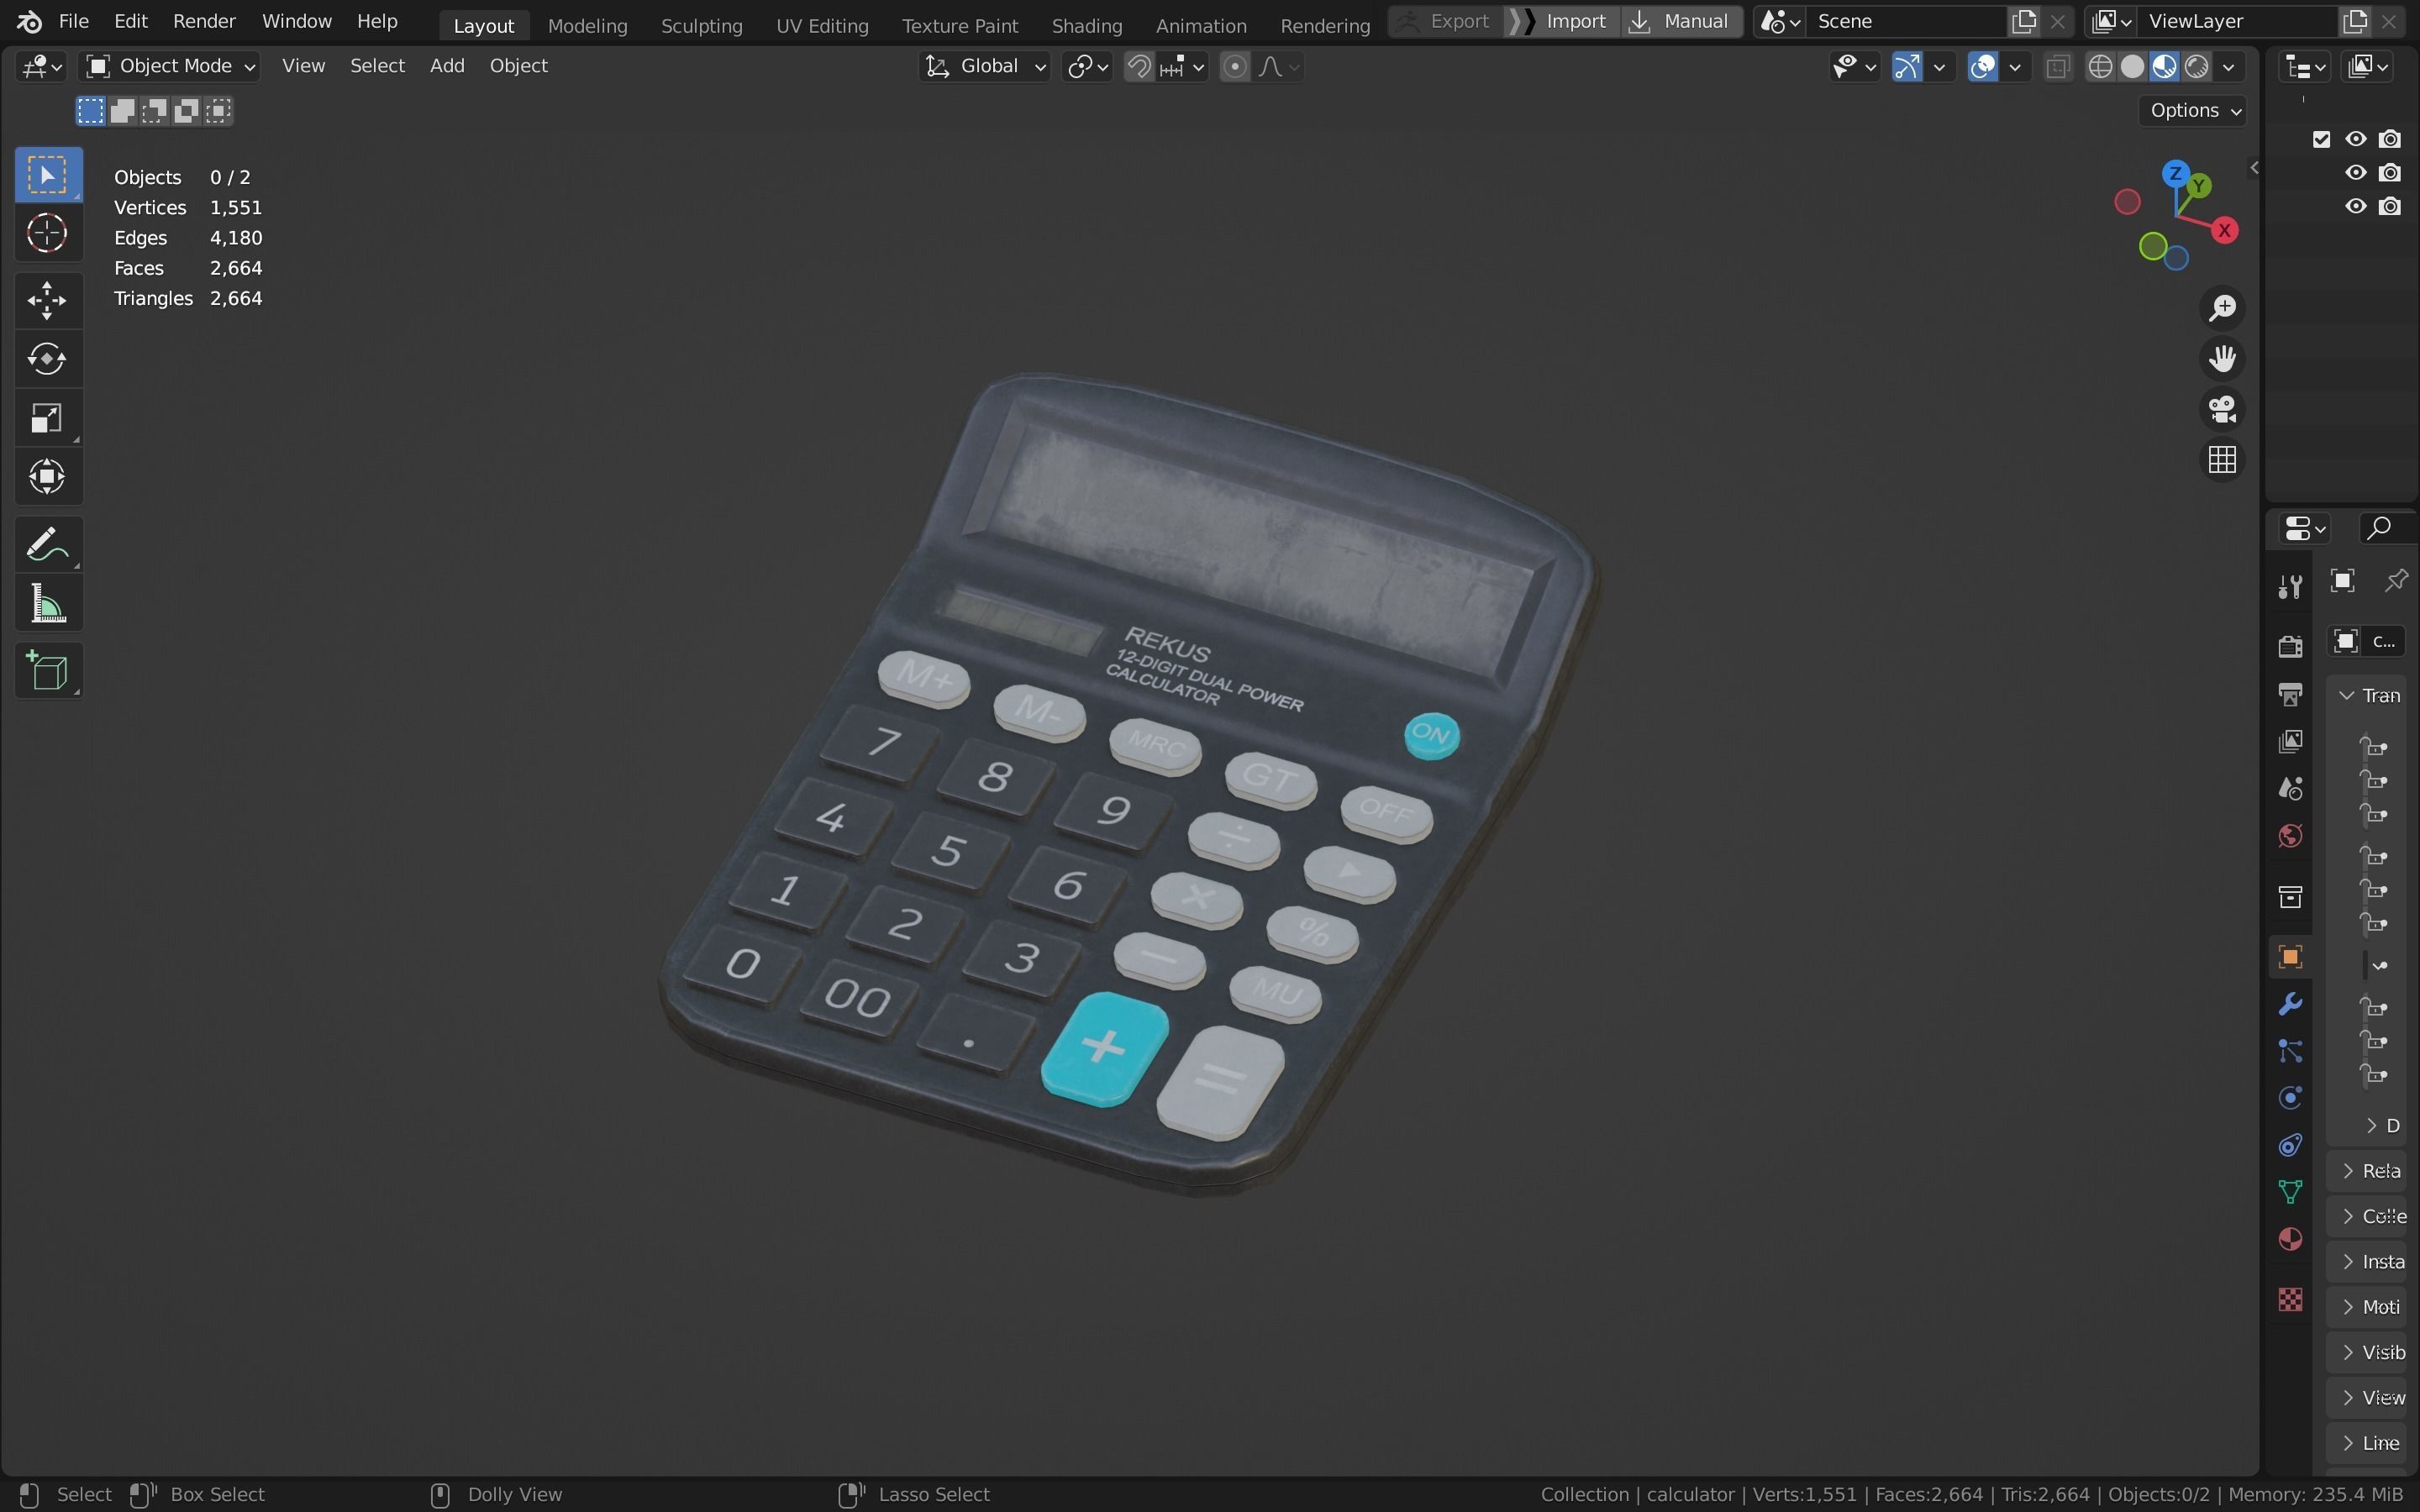Switch to wireframe shading
Image resolution: width=2420 pixels, height=1512 pixels.
(x=2101, y=67)
